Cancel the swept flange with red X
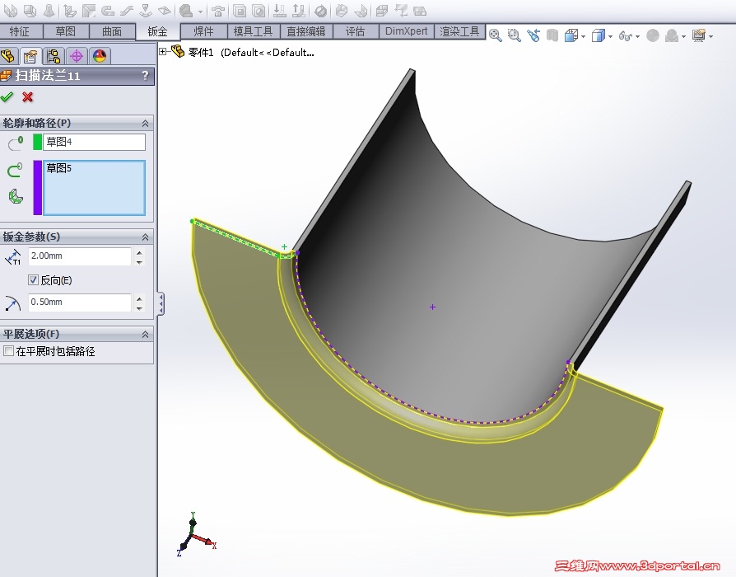This screenshot has height=577, width=736. (x=28, y=97)
